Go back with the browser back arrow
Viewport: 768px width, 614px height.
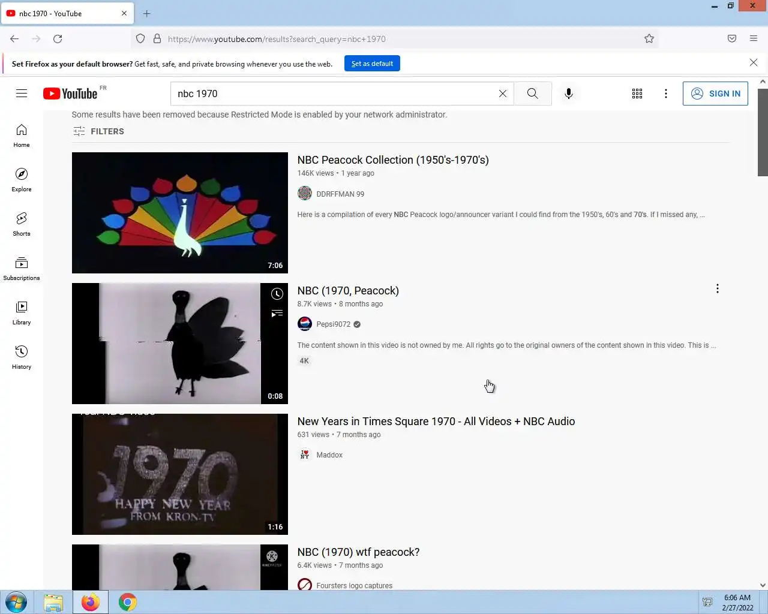tap(14, 39)
